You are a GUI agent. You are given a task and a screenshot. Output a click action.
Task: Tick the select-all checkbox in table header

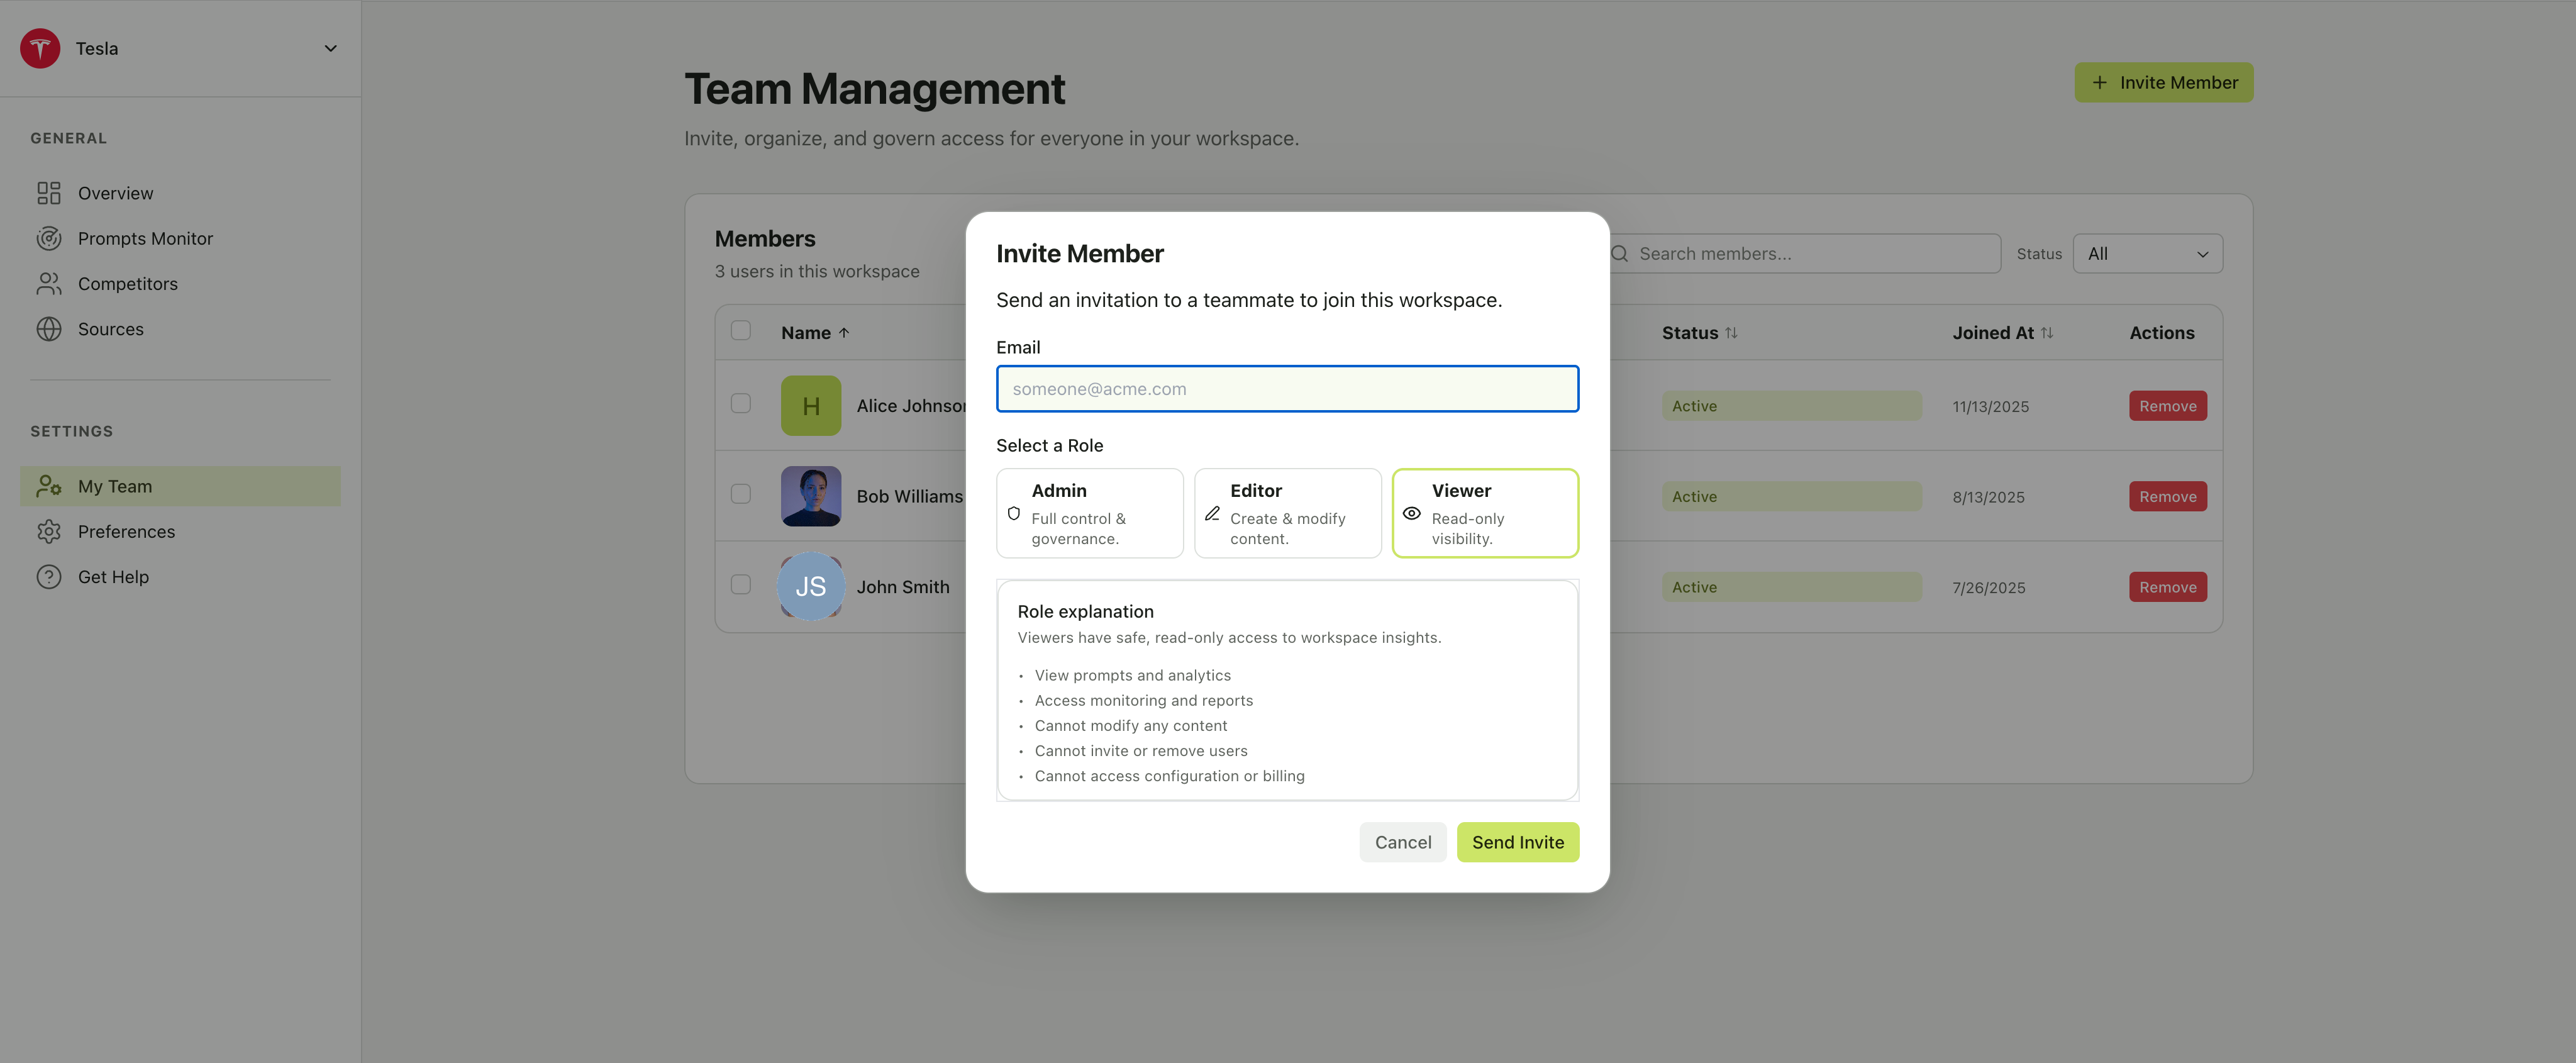tap(740, 330)
